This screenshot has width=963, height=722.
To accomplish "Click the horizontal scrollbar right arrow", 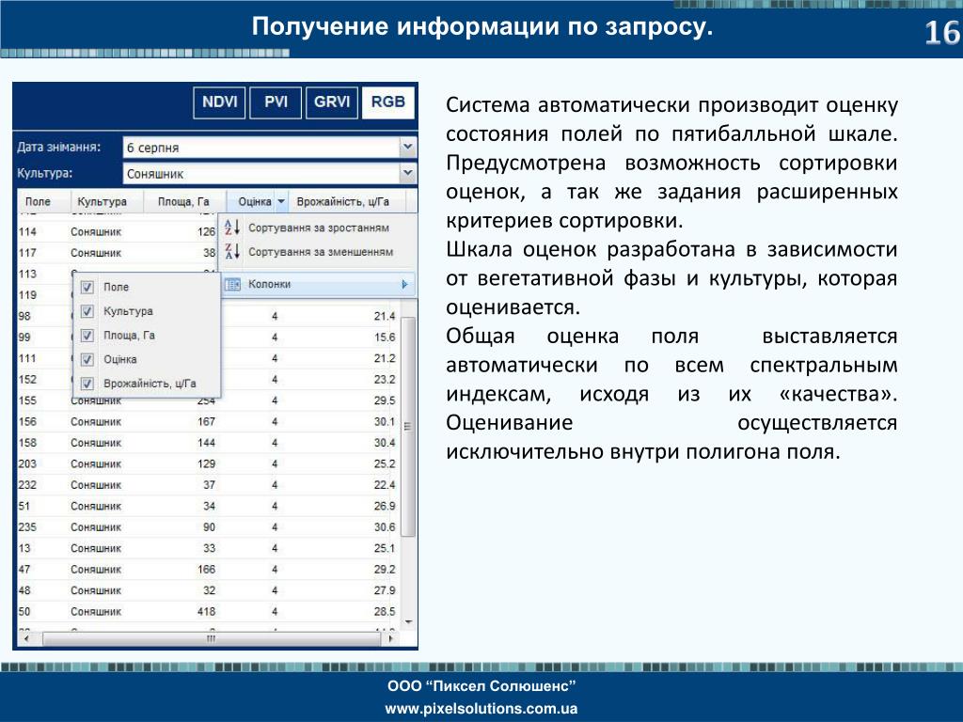I will pos(390,638).
